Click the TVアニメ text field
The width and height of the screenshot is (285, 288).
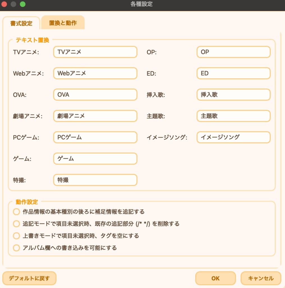point(95,52)
